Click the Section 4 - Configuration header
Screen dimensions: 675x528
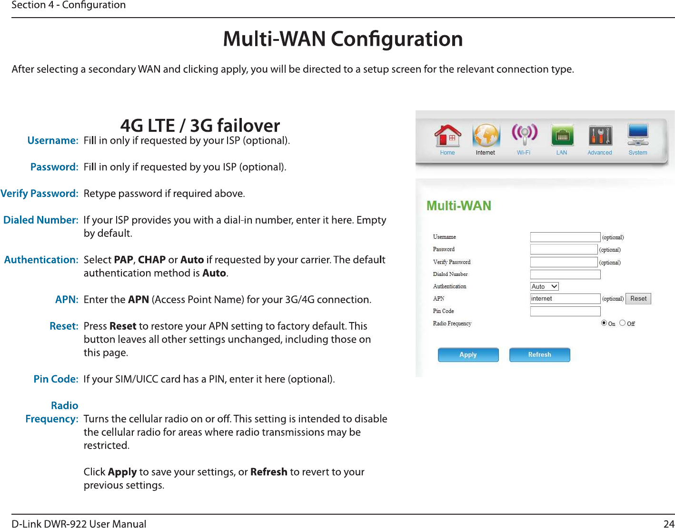tap(69, 5)
